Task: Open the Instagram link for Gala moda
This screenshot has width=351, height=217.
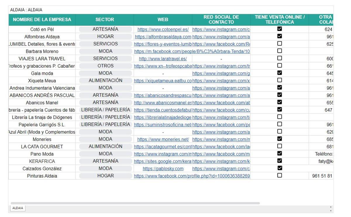Action: (x=221, y=73)
